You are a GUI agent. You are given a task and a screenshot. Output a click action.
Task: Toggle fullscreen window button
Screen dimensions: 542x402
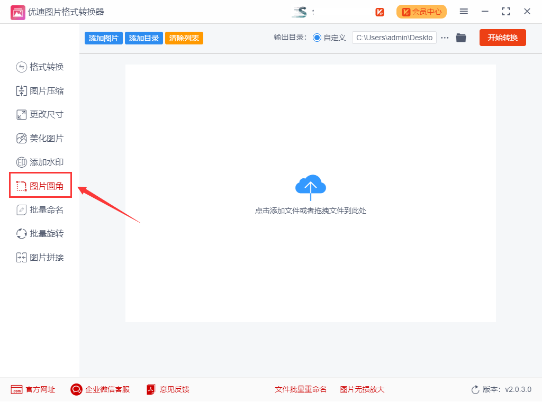pos(506,12)
